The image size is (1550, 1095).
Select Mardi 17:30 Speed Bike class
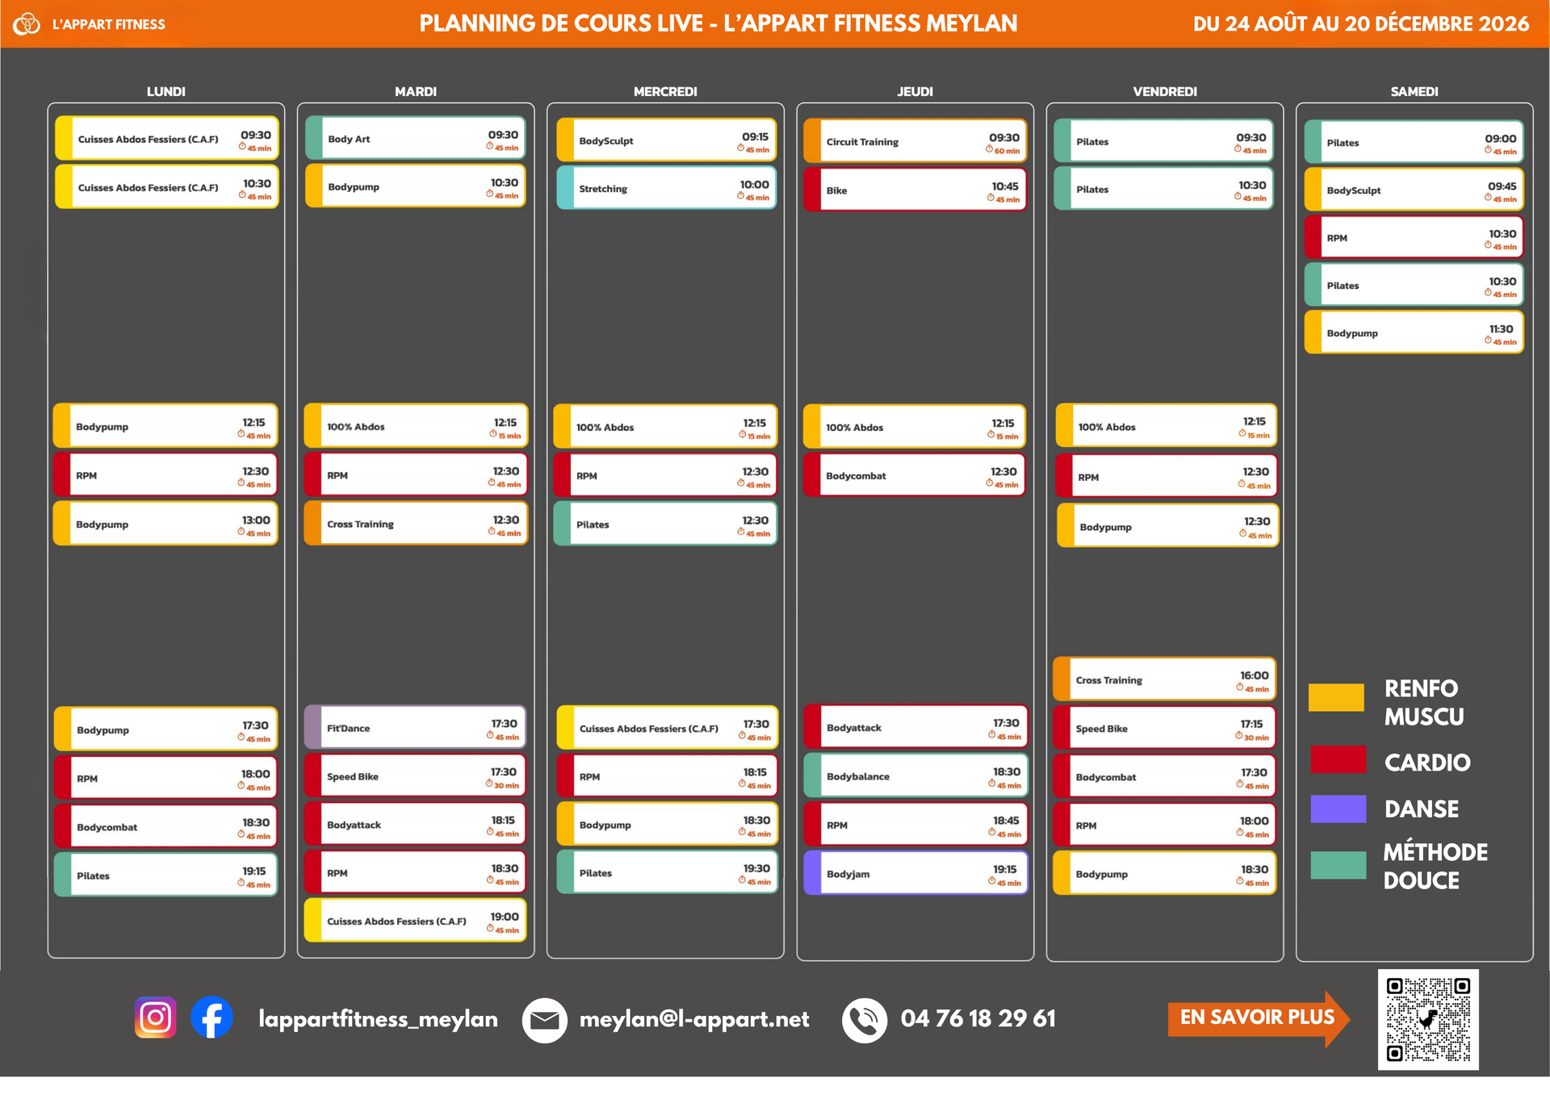[415, 776]
